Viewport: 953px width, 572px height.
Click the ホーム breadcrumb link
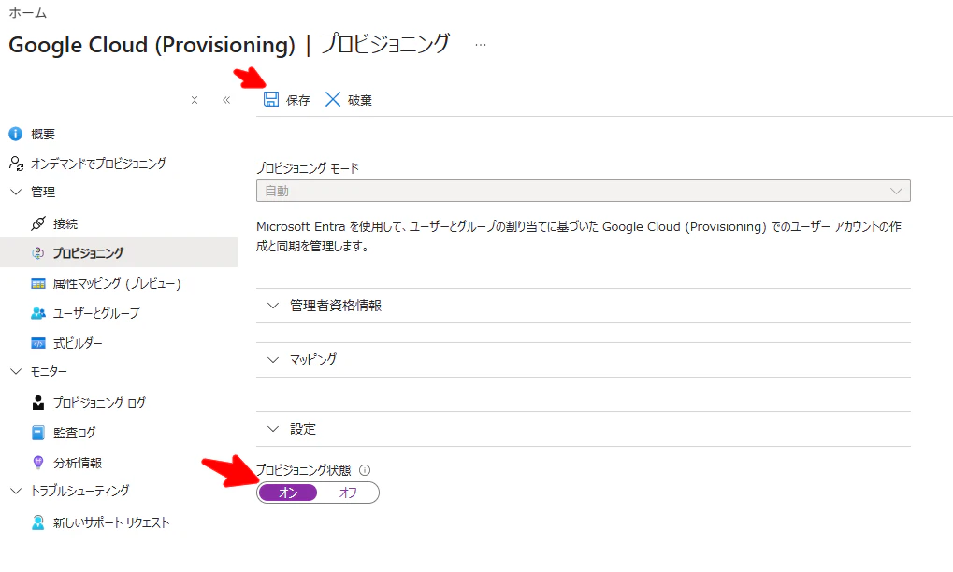pos(28,13)
